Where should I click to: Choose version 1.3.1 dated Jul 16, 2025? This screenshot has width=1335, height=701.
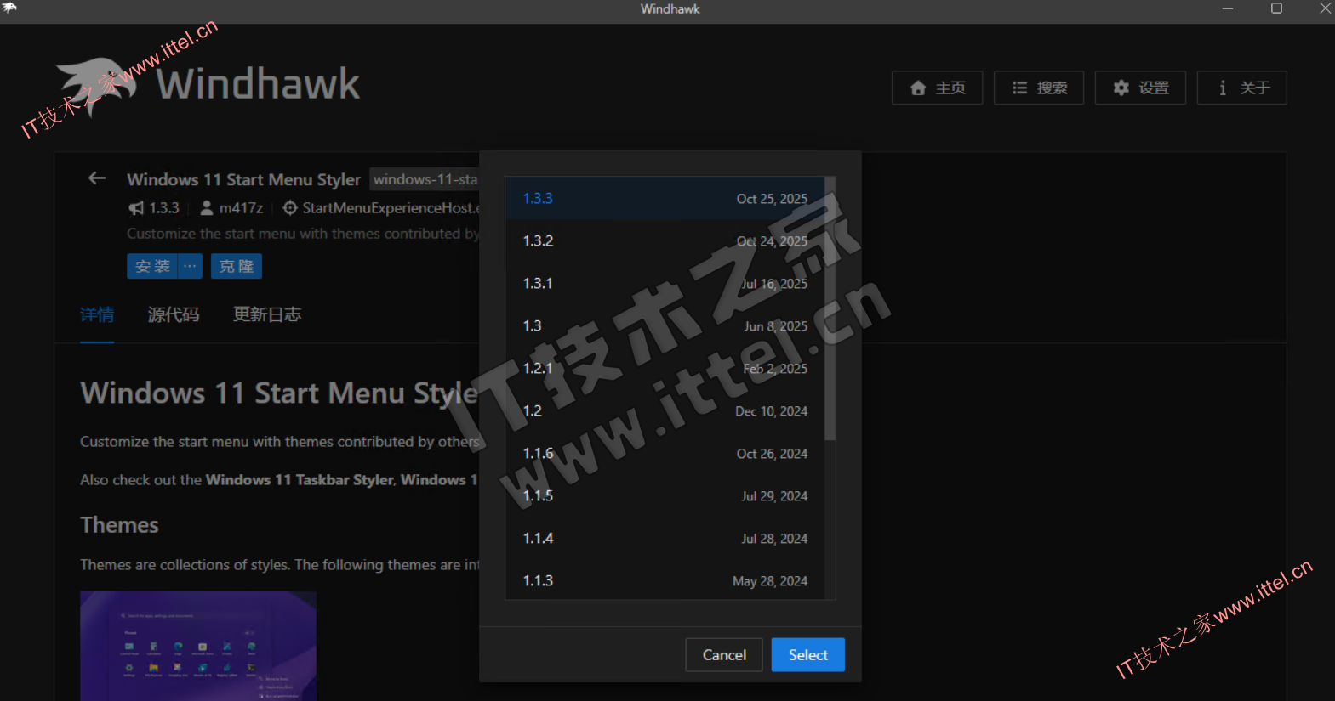coord(665,283)
